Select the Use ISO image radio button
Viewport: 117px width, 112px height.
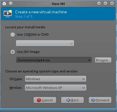pos(13,52)
